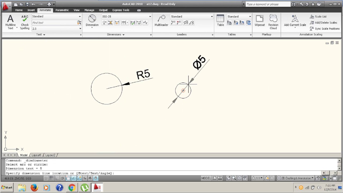Switch to the View ribbon tab
The image size is (343, 193).
tap(76, 10)
